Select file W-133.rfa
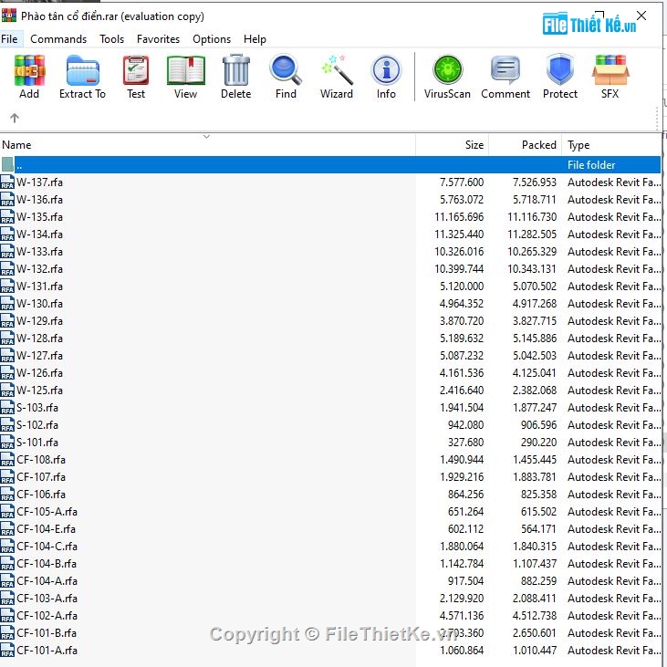Viewport: 667px width, 667px height. [330, 252]
